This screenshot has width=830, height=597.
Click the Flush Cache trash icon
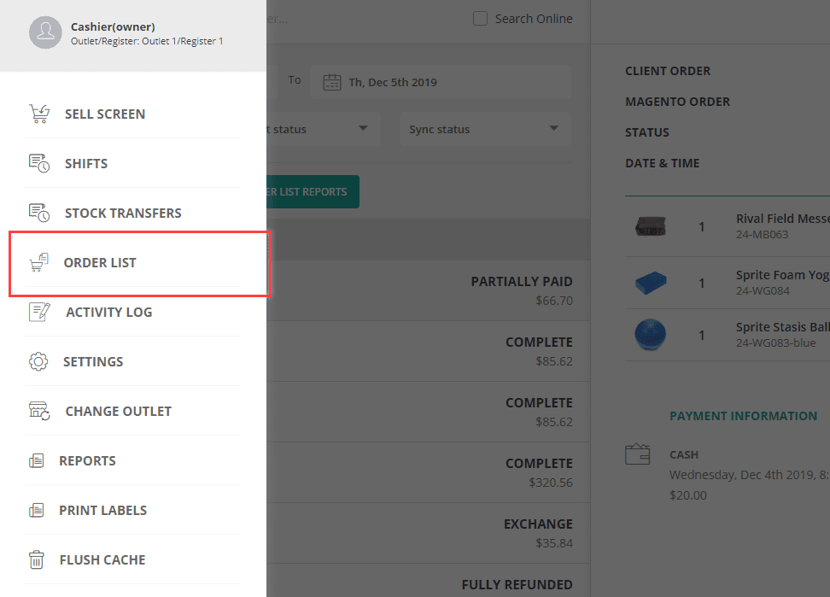(37, 559)
